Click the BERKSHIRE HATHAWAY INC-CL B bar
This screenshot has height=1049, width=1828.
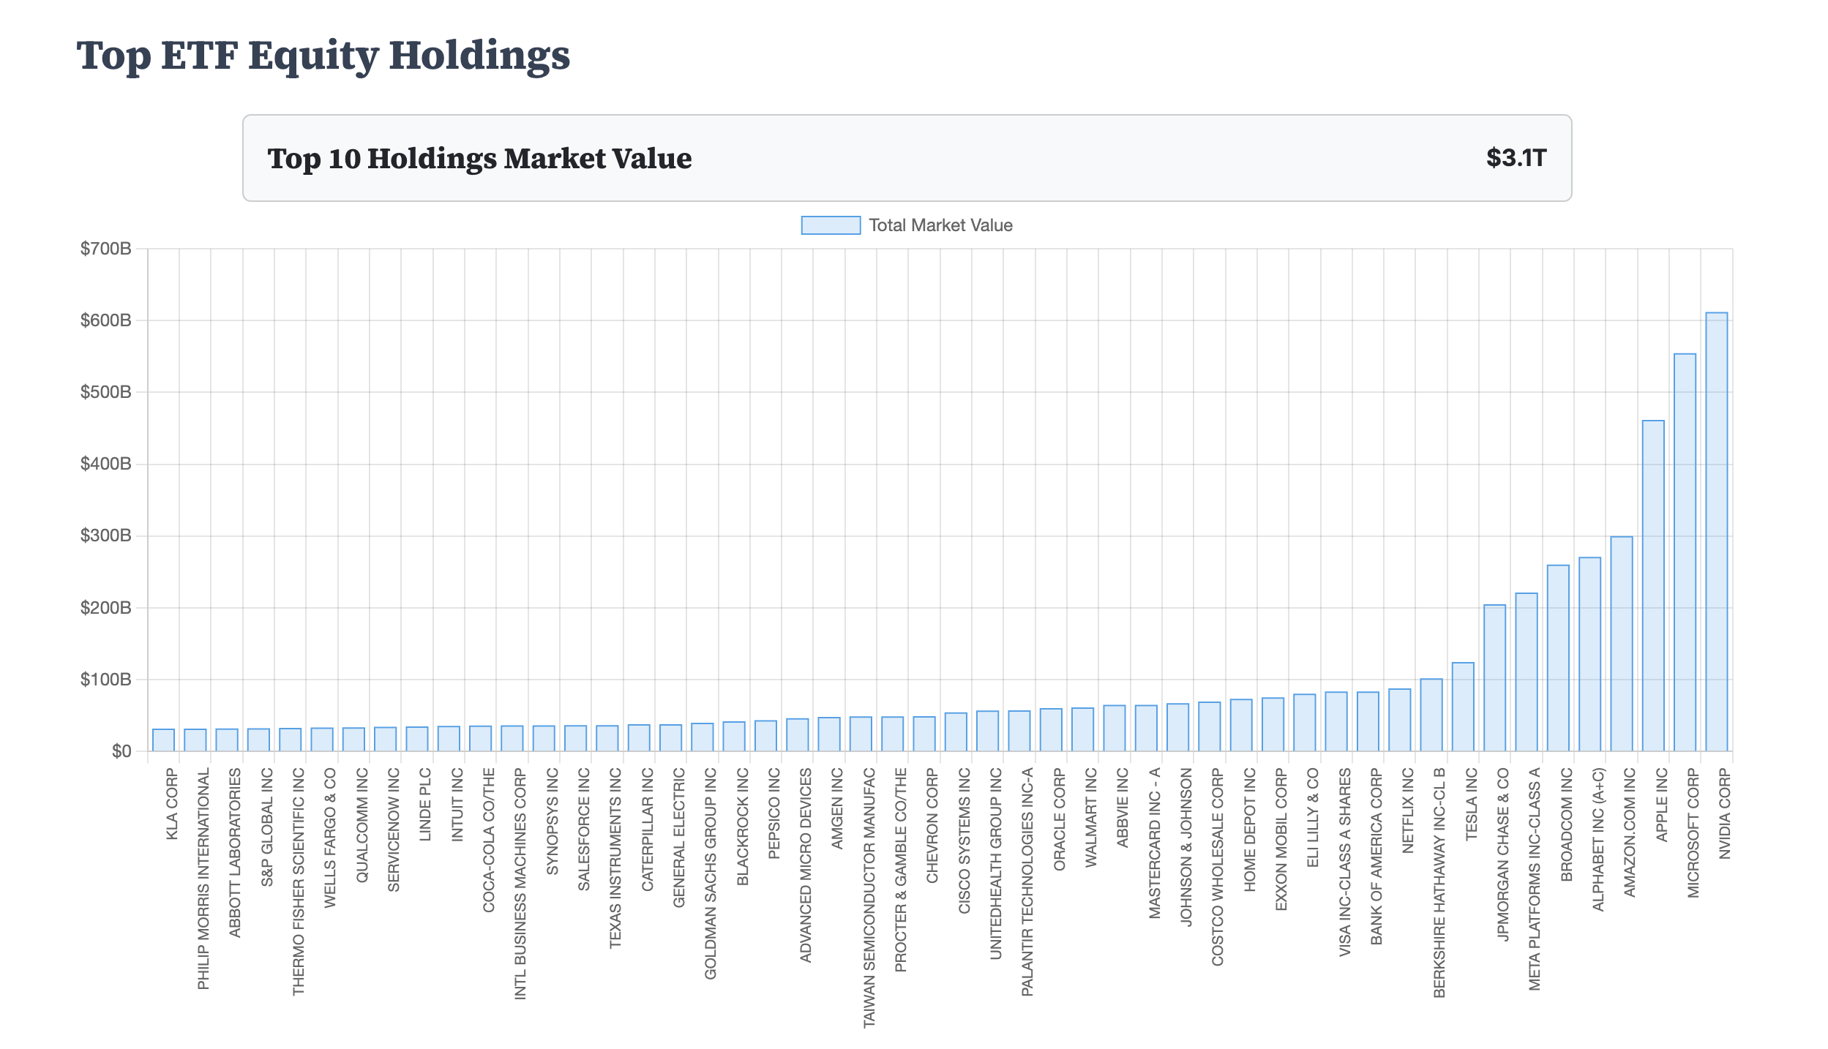tap(1431, 715)
